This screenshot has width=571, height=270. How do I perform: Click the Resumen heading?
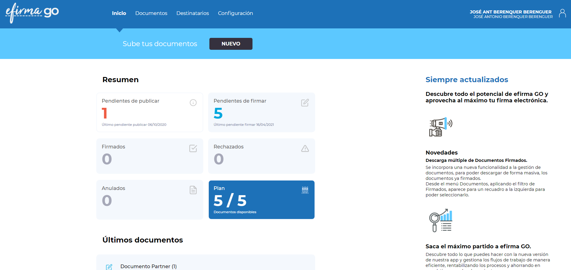point(120,80)
